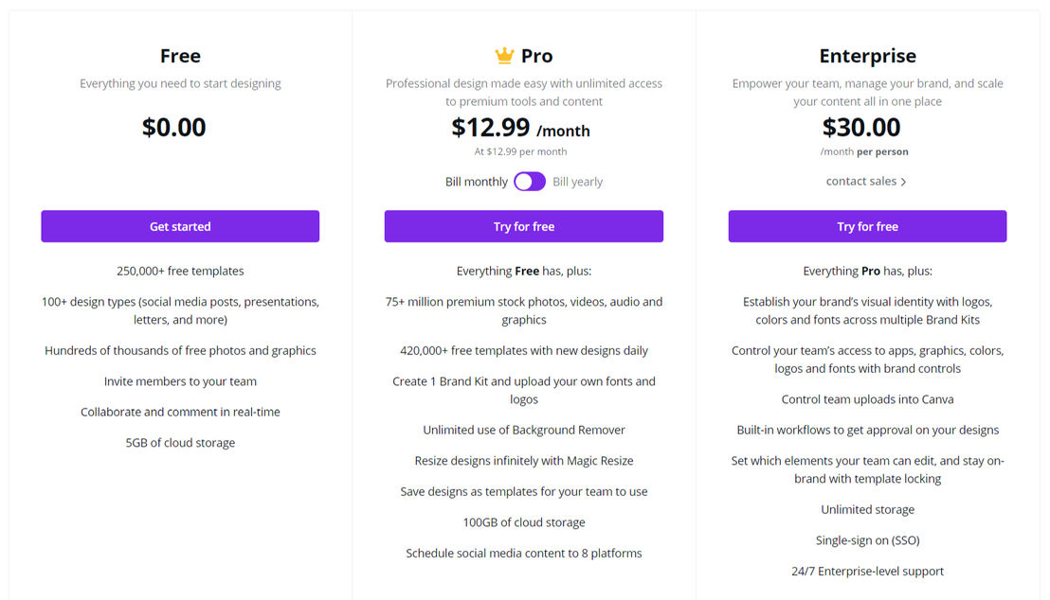Click the "5GB of cloud storage" feature

tap(180, 443)
